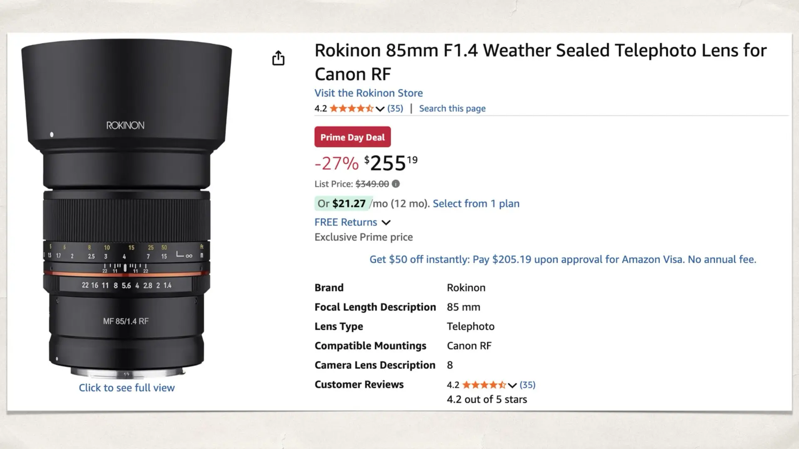Viewport: 799px width, 449px height.
Task: Click the stars in Customer Reviews row
Action: [x=485, y=385]
